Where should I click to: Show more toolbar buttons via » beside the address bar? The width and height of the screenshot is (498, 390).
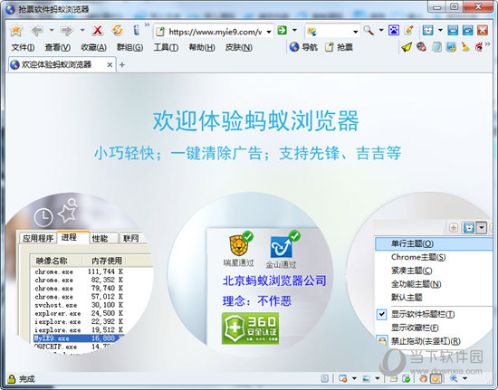(x=147, y=24)
